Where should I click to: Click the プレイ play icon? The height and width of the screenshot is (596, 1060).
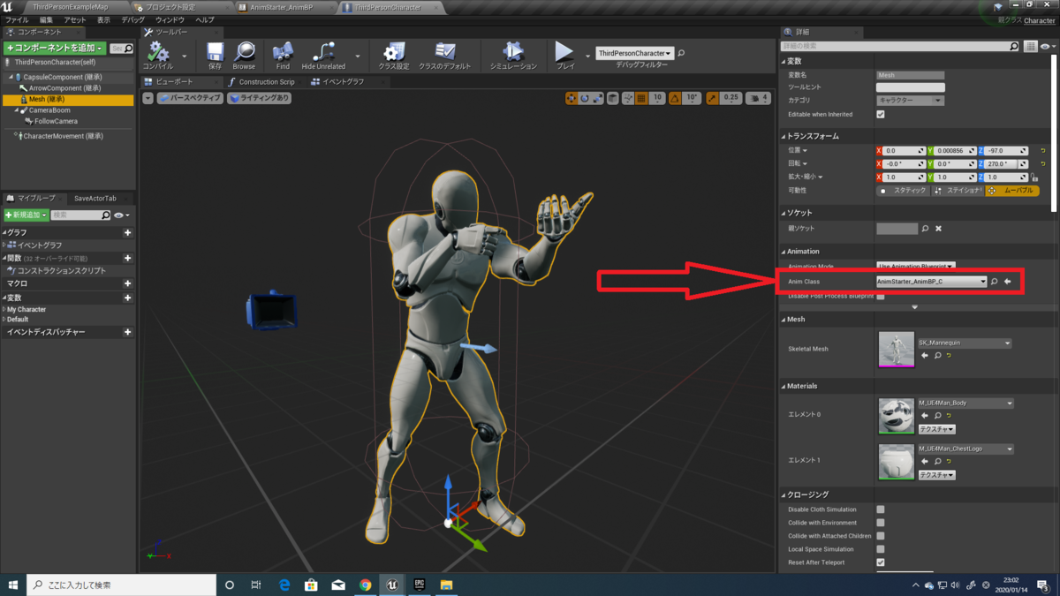(564, 55)
